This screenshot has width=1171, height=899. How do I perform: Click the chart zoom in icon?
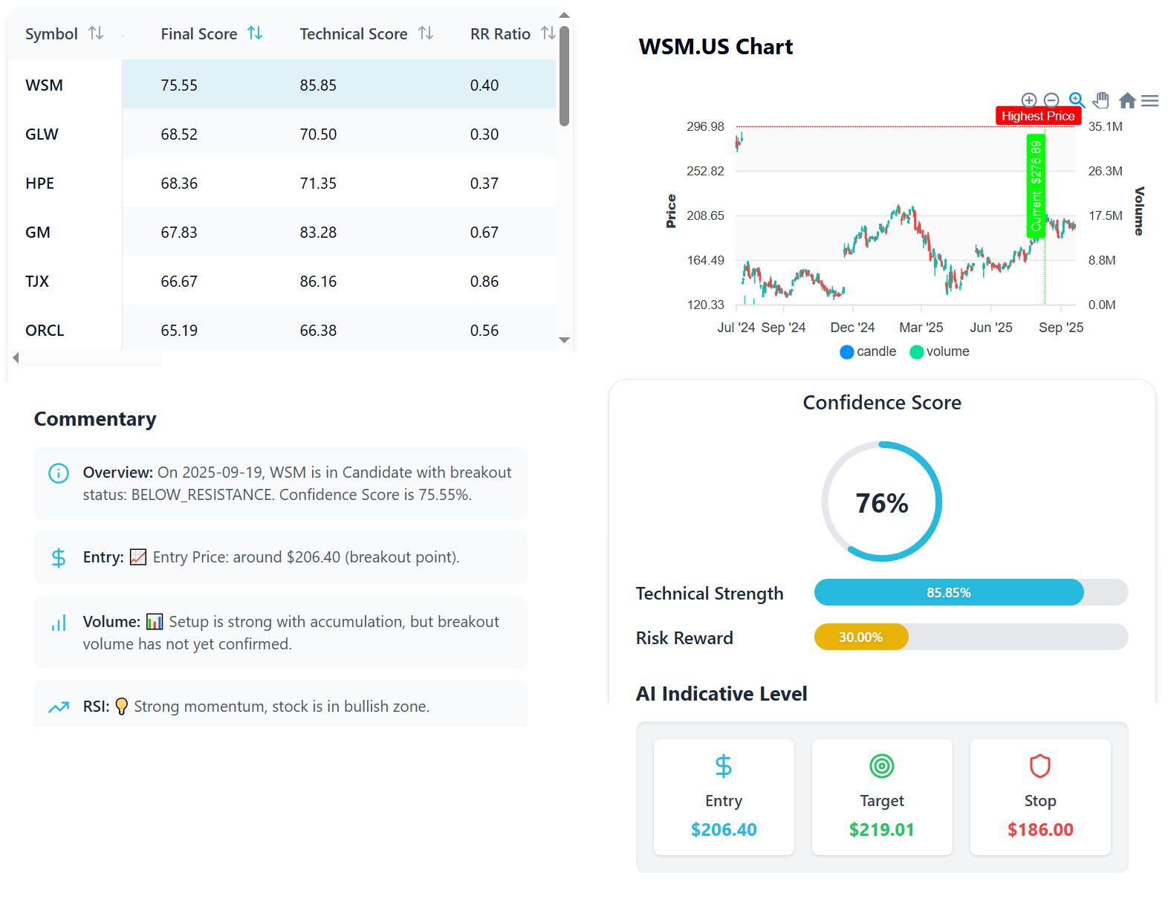(x=1028, y=100)
